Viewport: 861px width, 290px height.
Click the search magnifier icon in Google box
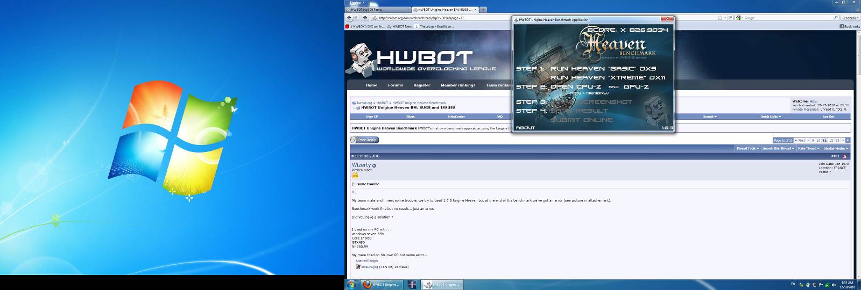click(835, 18)
